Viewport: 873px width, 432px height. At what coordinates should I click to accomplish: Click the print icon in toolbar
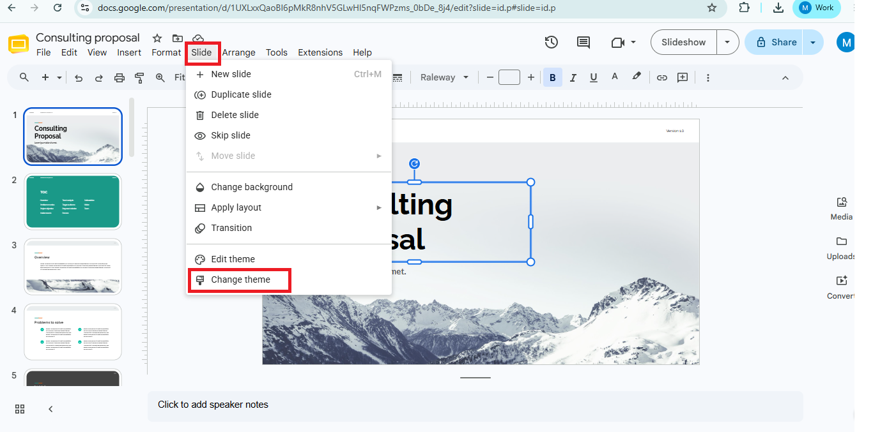[119, 77]
